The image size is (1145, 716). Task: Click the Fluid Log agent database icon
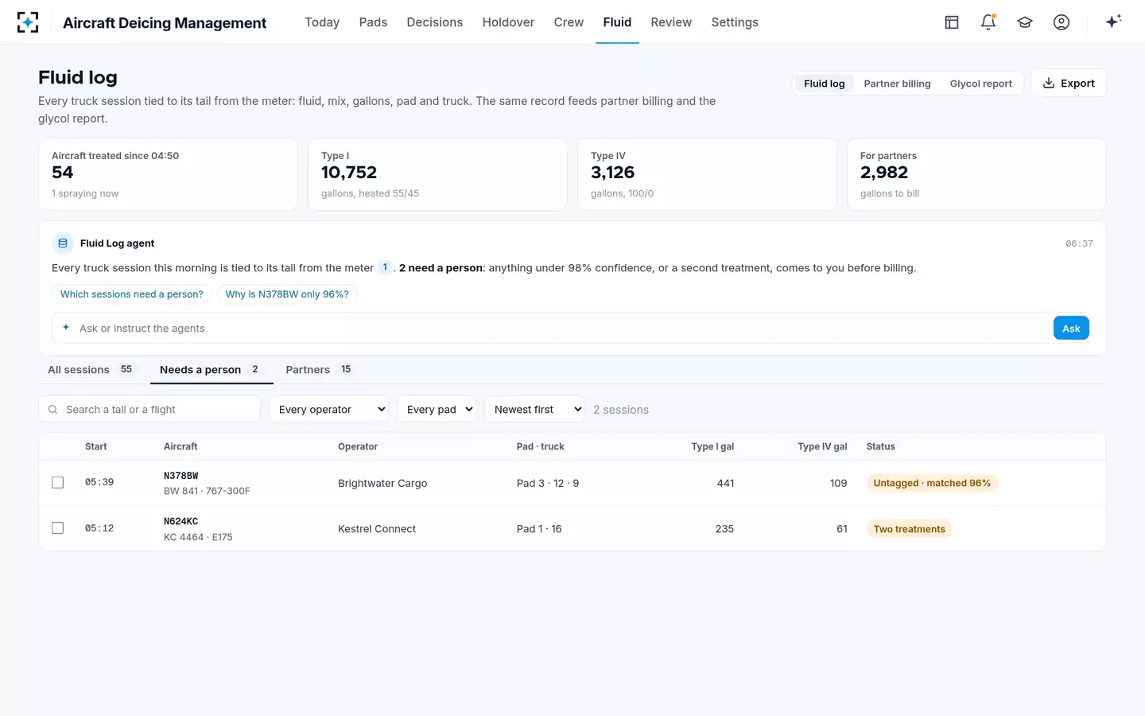(x=63, y=243)
